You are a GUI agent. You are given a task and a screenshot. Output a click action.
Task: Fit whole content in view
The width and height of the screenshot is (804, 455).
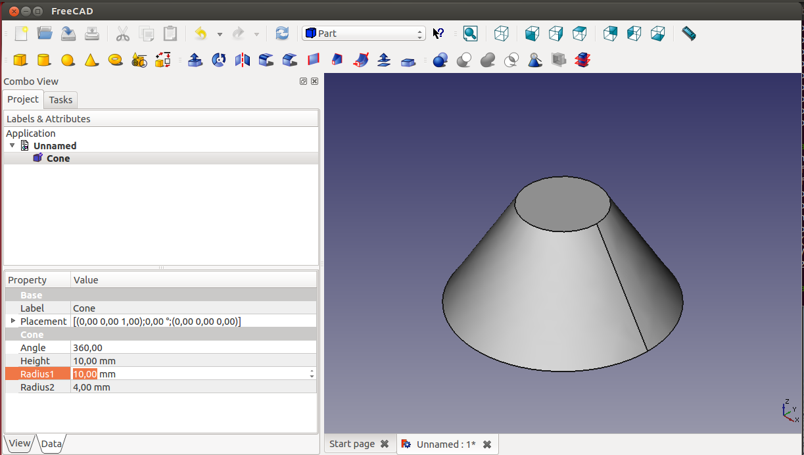coord(470,34)
